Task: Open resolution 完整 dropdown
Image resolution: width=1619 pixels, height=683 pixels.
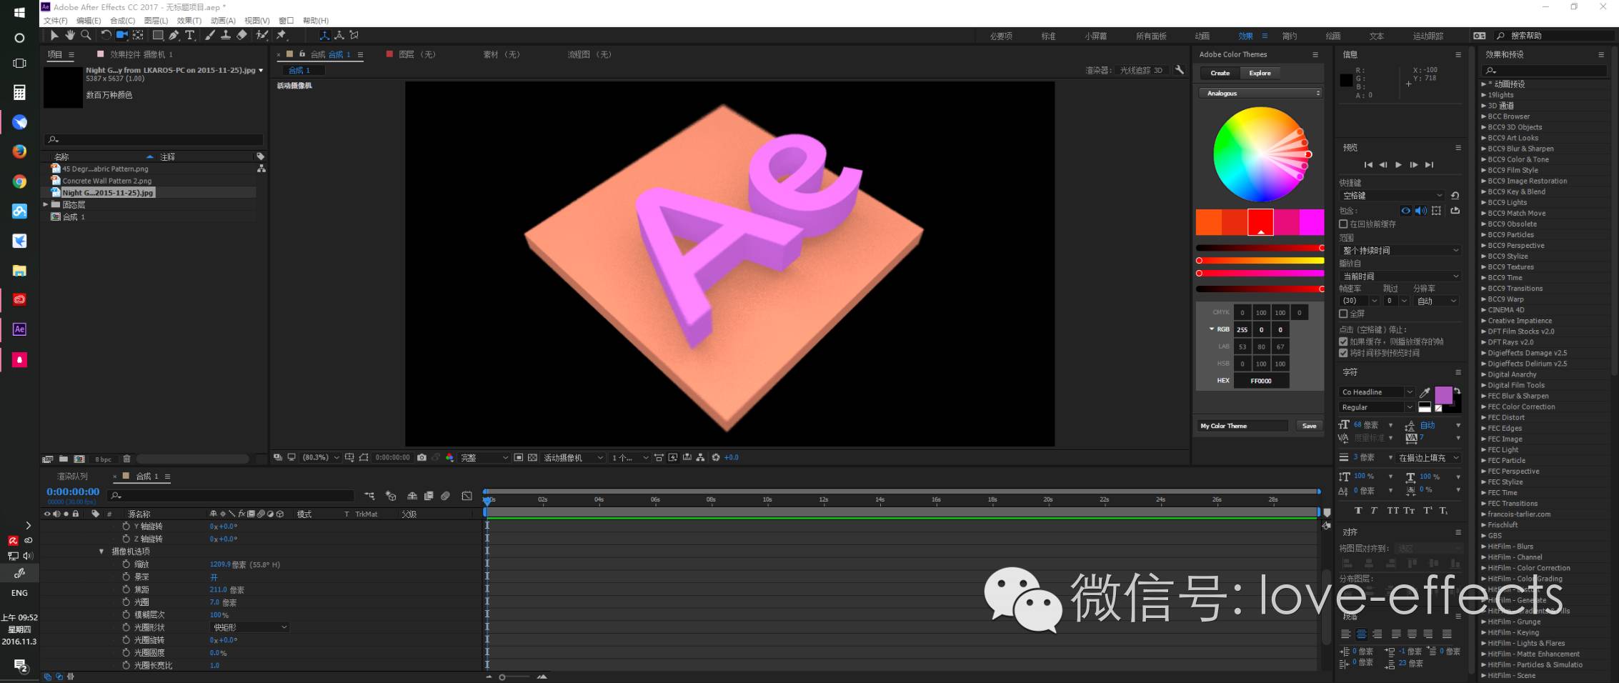Action: [484, 457]
